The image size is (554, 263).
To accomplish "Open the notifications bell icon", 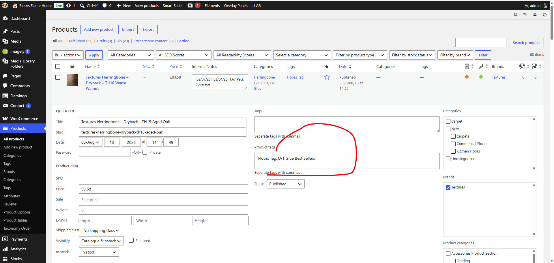I will (515, 15).
